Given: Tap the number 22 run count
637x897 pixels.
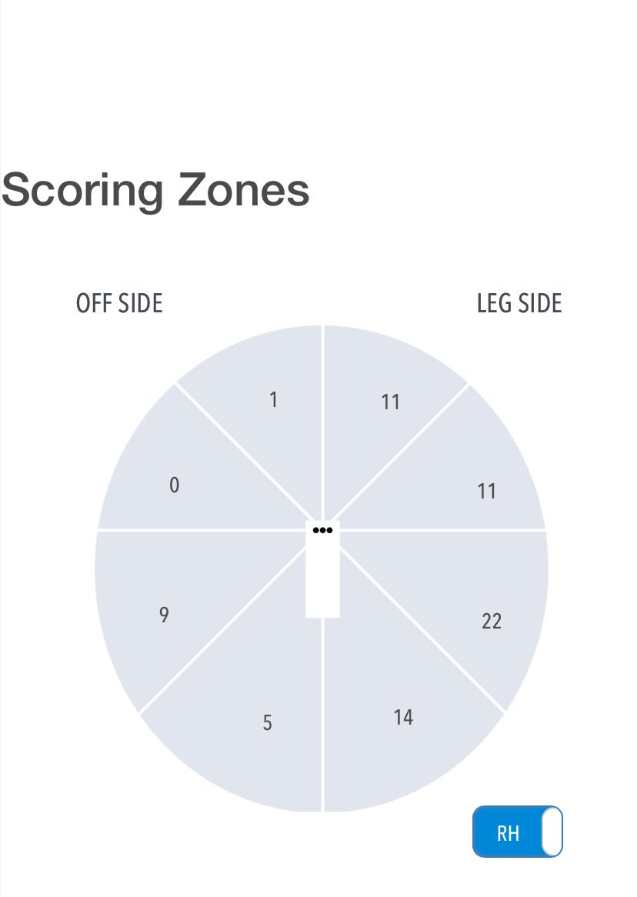Looking at the screenshot, I should [x=492, y=622].
